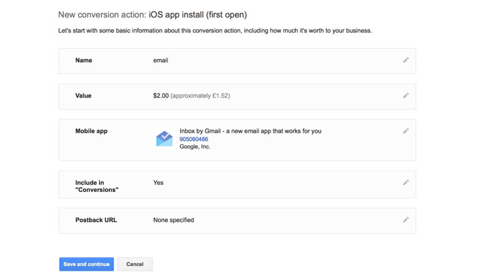
Task: Select the Postback URL label
Action: click(x=96, y=220)
